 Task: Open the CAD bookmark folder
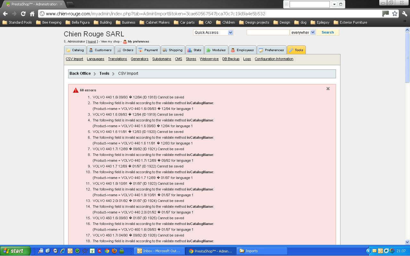(205, 23)
